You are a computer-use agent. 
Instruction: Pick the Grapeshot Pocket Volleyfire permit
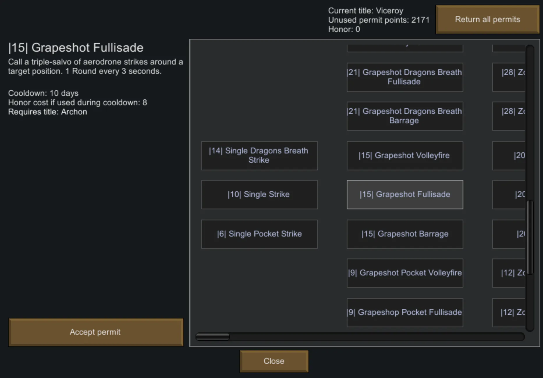pos(404,273)
